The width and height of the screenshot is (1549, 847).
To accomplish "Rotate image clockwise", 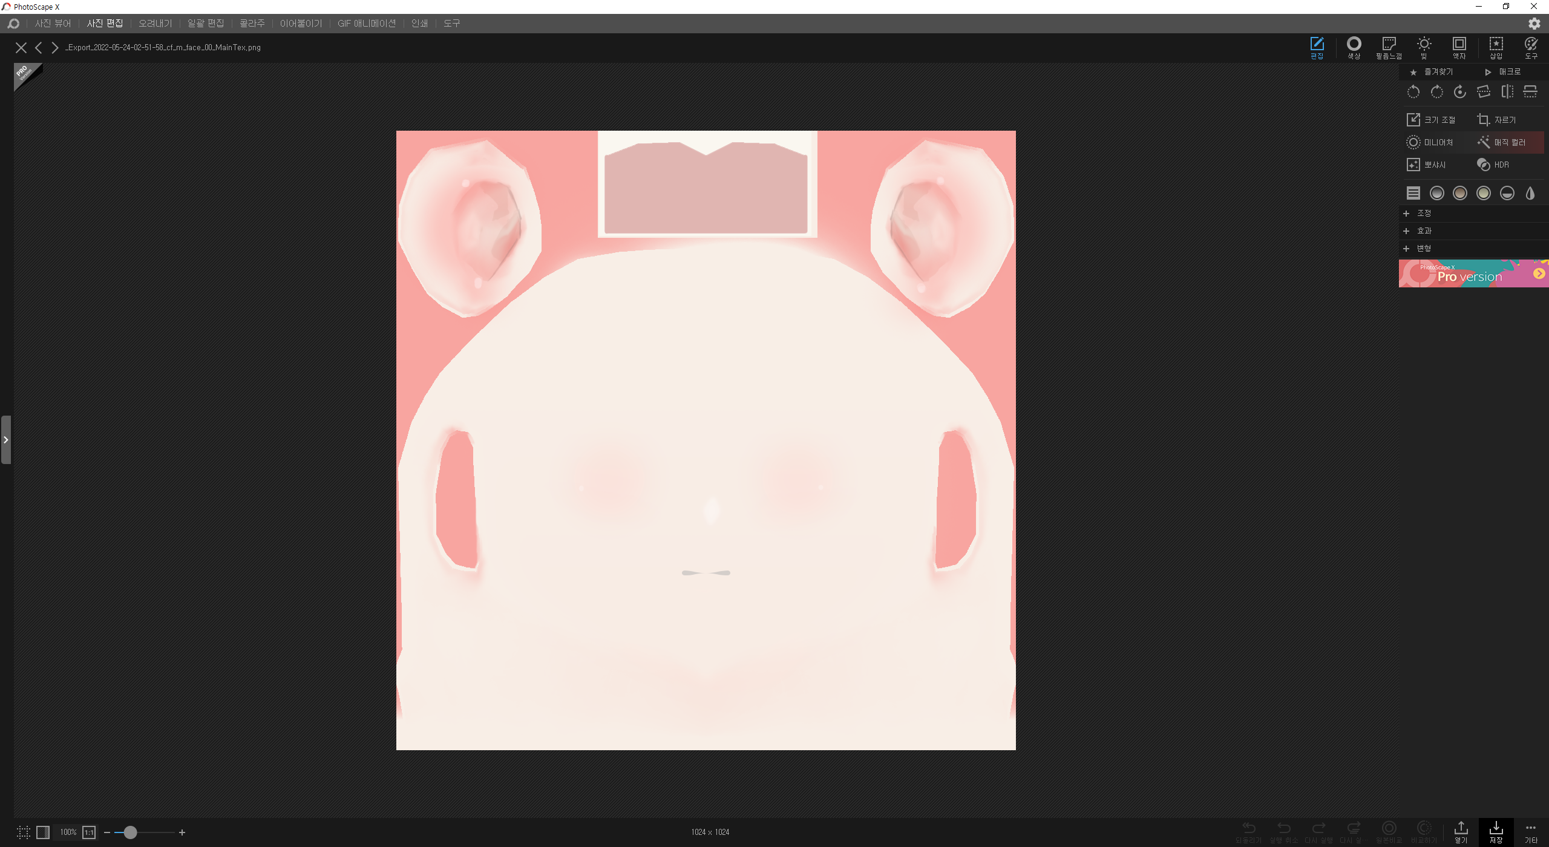I will tap(1436, 92).
